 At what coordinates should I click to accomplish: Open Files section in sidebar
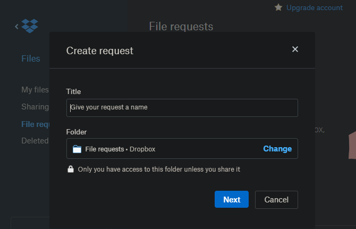(31, 58)
